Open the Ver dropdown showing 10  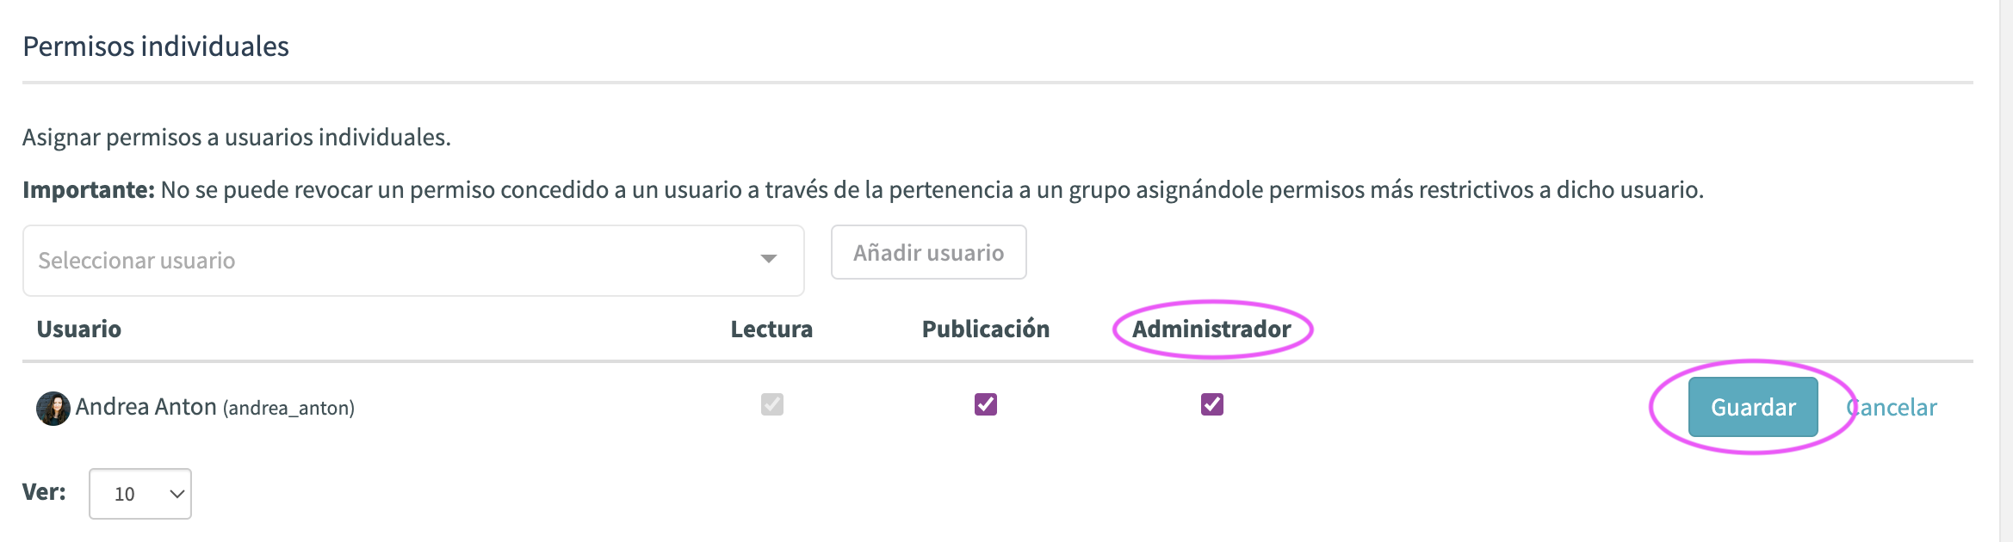tap(140, 494)
